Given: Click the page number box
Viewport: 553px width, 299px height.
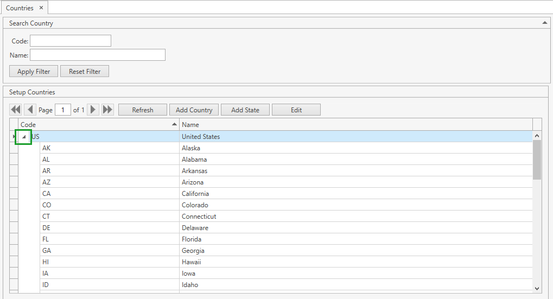Looking at the screenshot, I should [x=63, y=110].
